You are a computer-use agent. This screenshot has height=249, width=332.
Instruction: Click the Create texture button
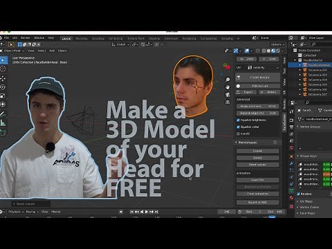click(x=258, y=77)
